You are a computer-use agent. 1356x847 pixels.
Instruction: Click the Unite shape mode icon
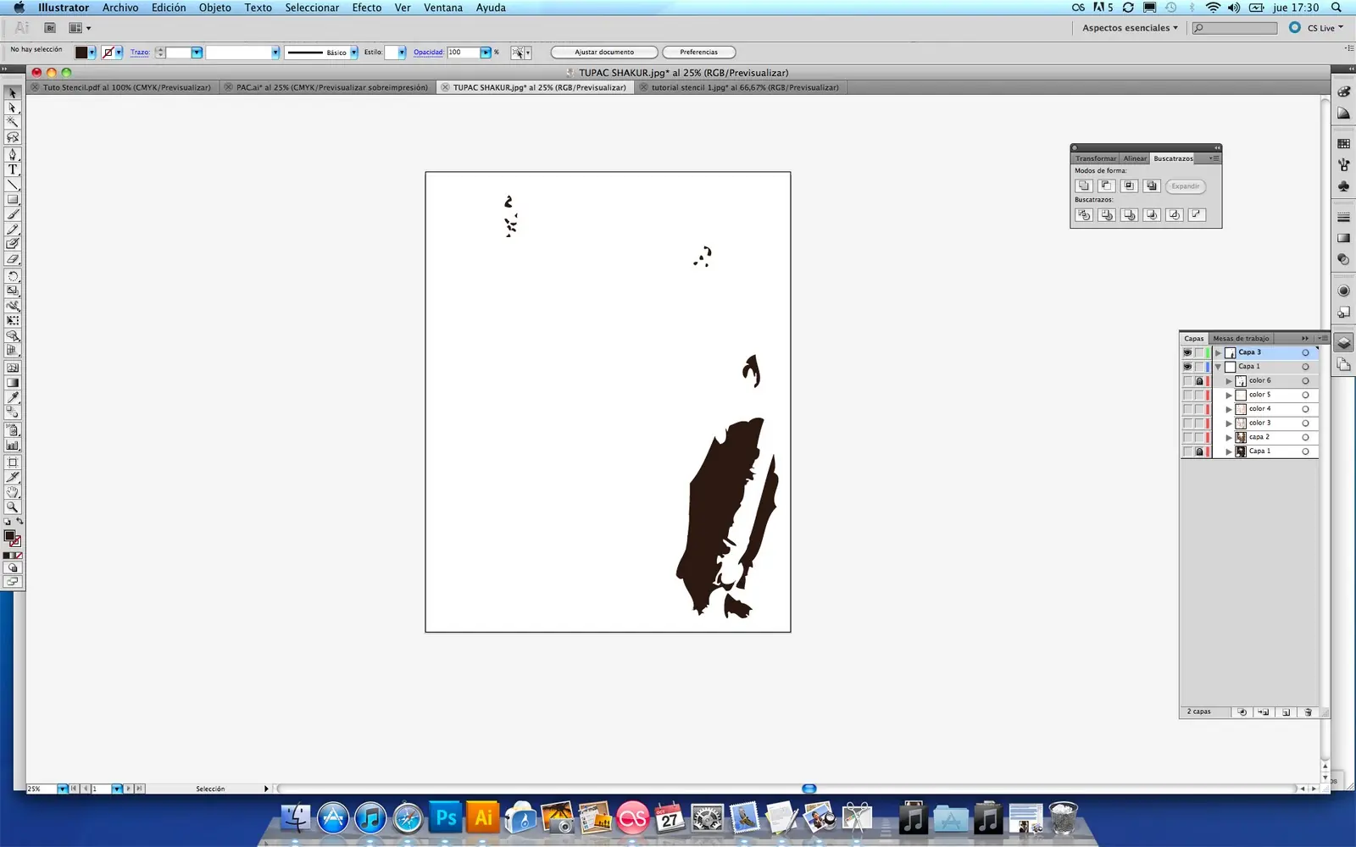(1083, 185)
